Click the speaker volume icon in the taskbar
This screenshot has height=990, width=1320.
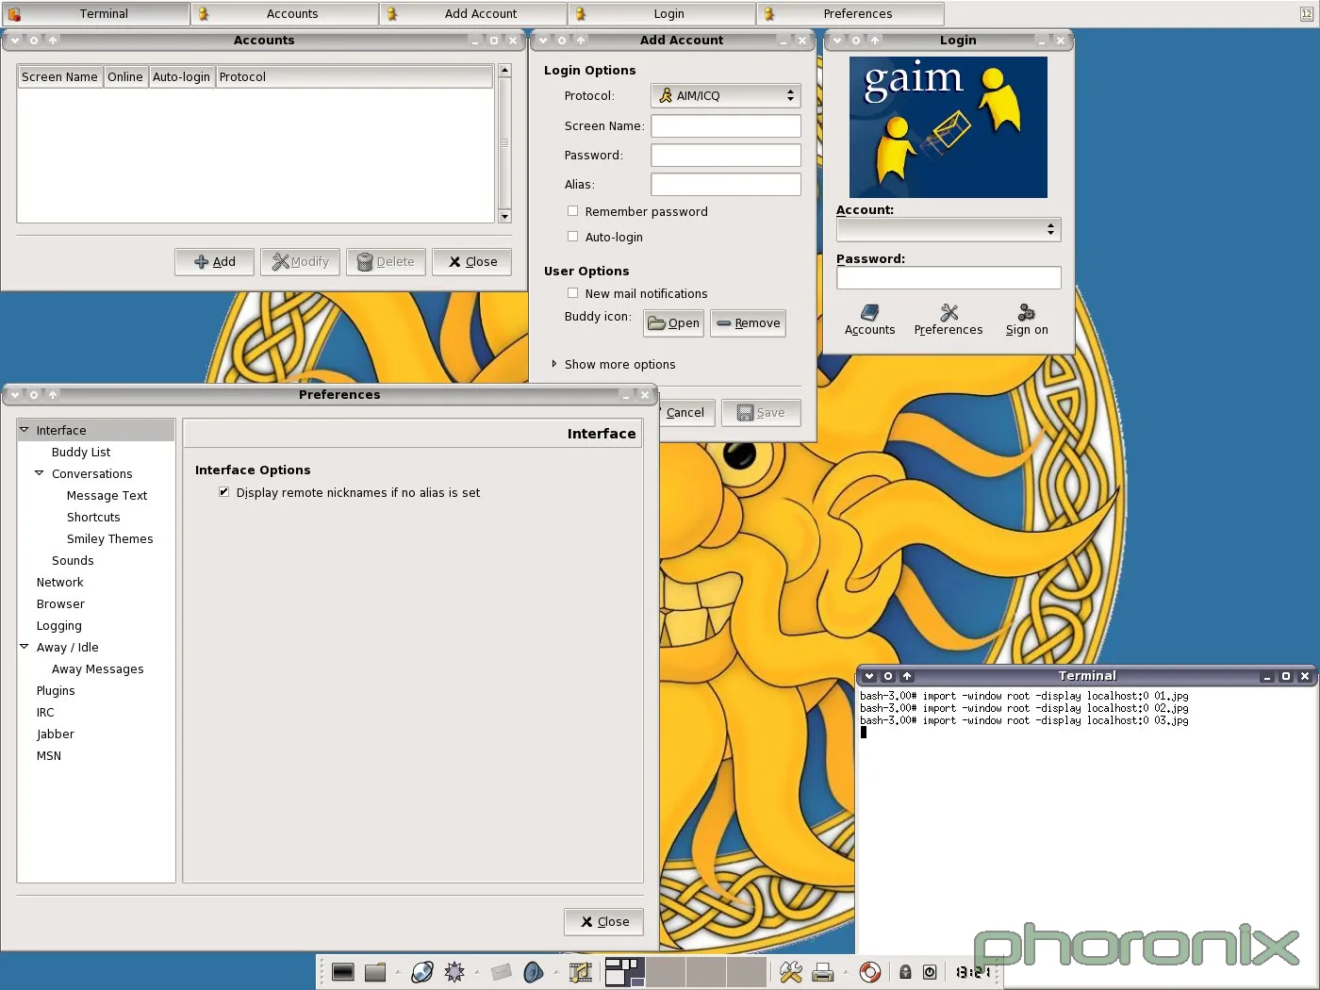[x=535, y=971]
